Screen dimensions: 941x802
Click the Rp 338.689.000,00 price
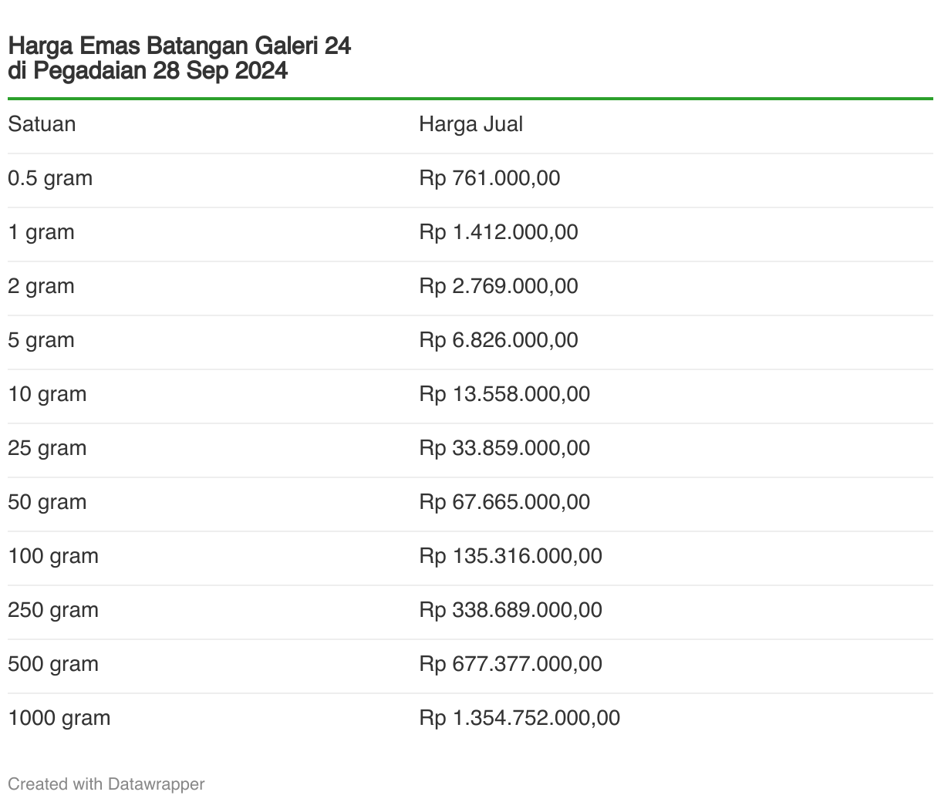(511, 610)
